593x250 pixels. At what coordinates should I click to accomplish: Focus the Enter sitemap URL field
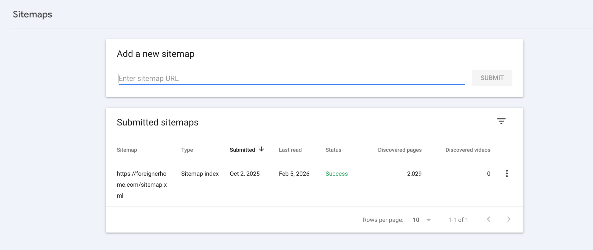(x=291, y=78)
